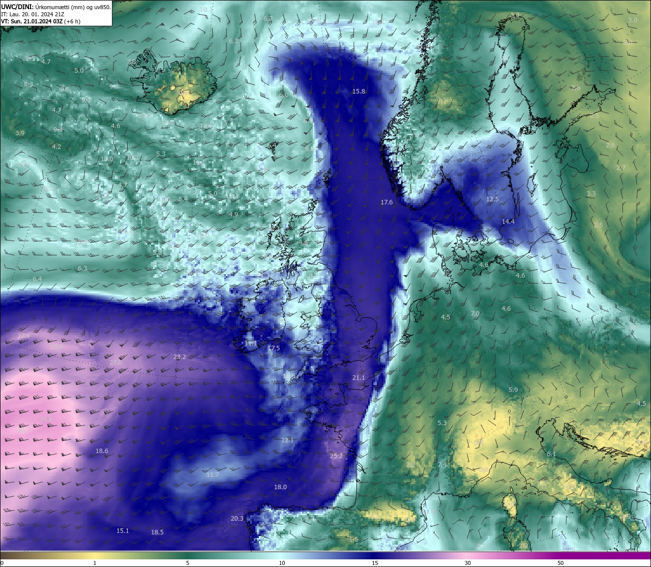Click the 18.0 value in the Bay of Biscay
Screen dimensions: 651x567
coord(280,487)
